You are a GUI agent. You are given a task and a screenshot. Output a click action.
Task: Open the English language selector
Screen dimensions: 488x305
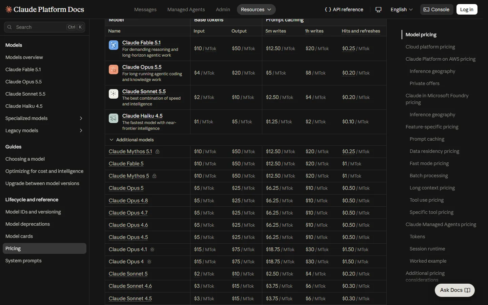[x=402, y=9]
